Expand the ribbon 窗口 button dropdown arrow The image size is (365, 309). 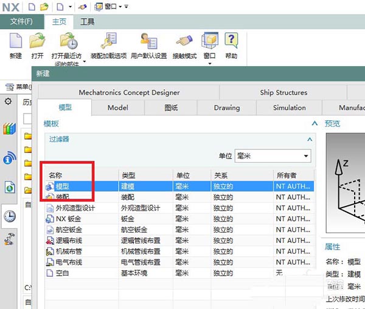click(210, 63)
